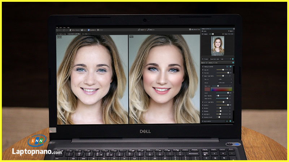Pick a hue in the colour spectrum
The image size is (289, 162).
tap(221, 89)
